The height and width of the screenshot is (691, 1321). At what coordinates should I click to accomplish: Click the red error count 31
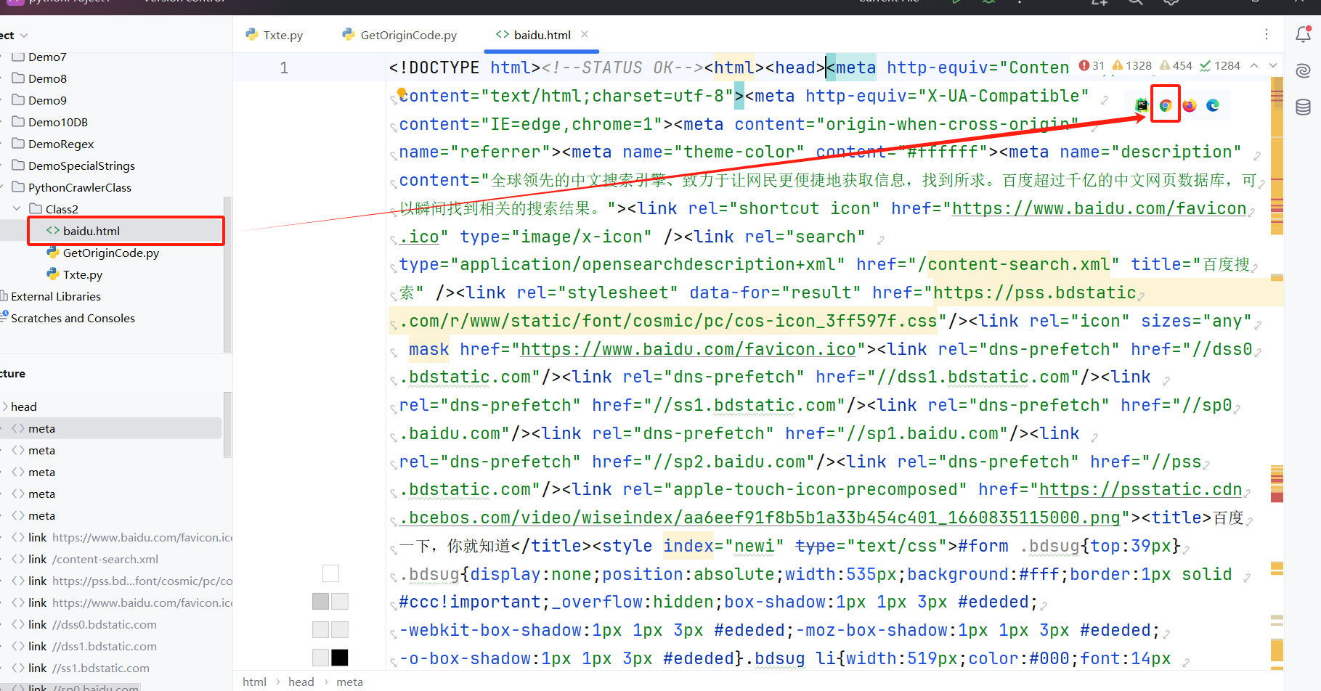(1092, 66)
